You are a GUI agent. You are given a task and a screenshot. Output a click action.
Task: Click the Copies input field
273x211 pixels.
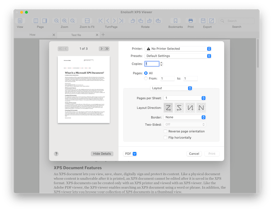pyautogui.click(x=151, y=64)
